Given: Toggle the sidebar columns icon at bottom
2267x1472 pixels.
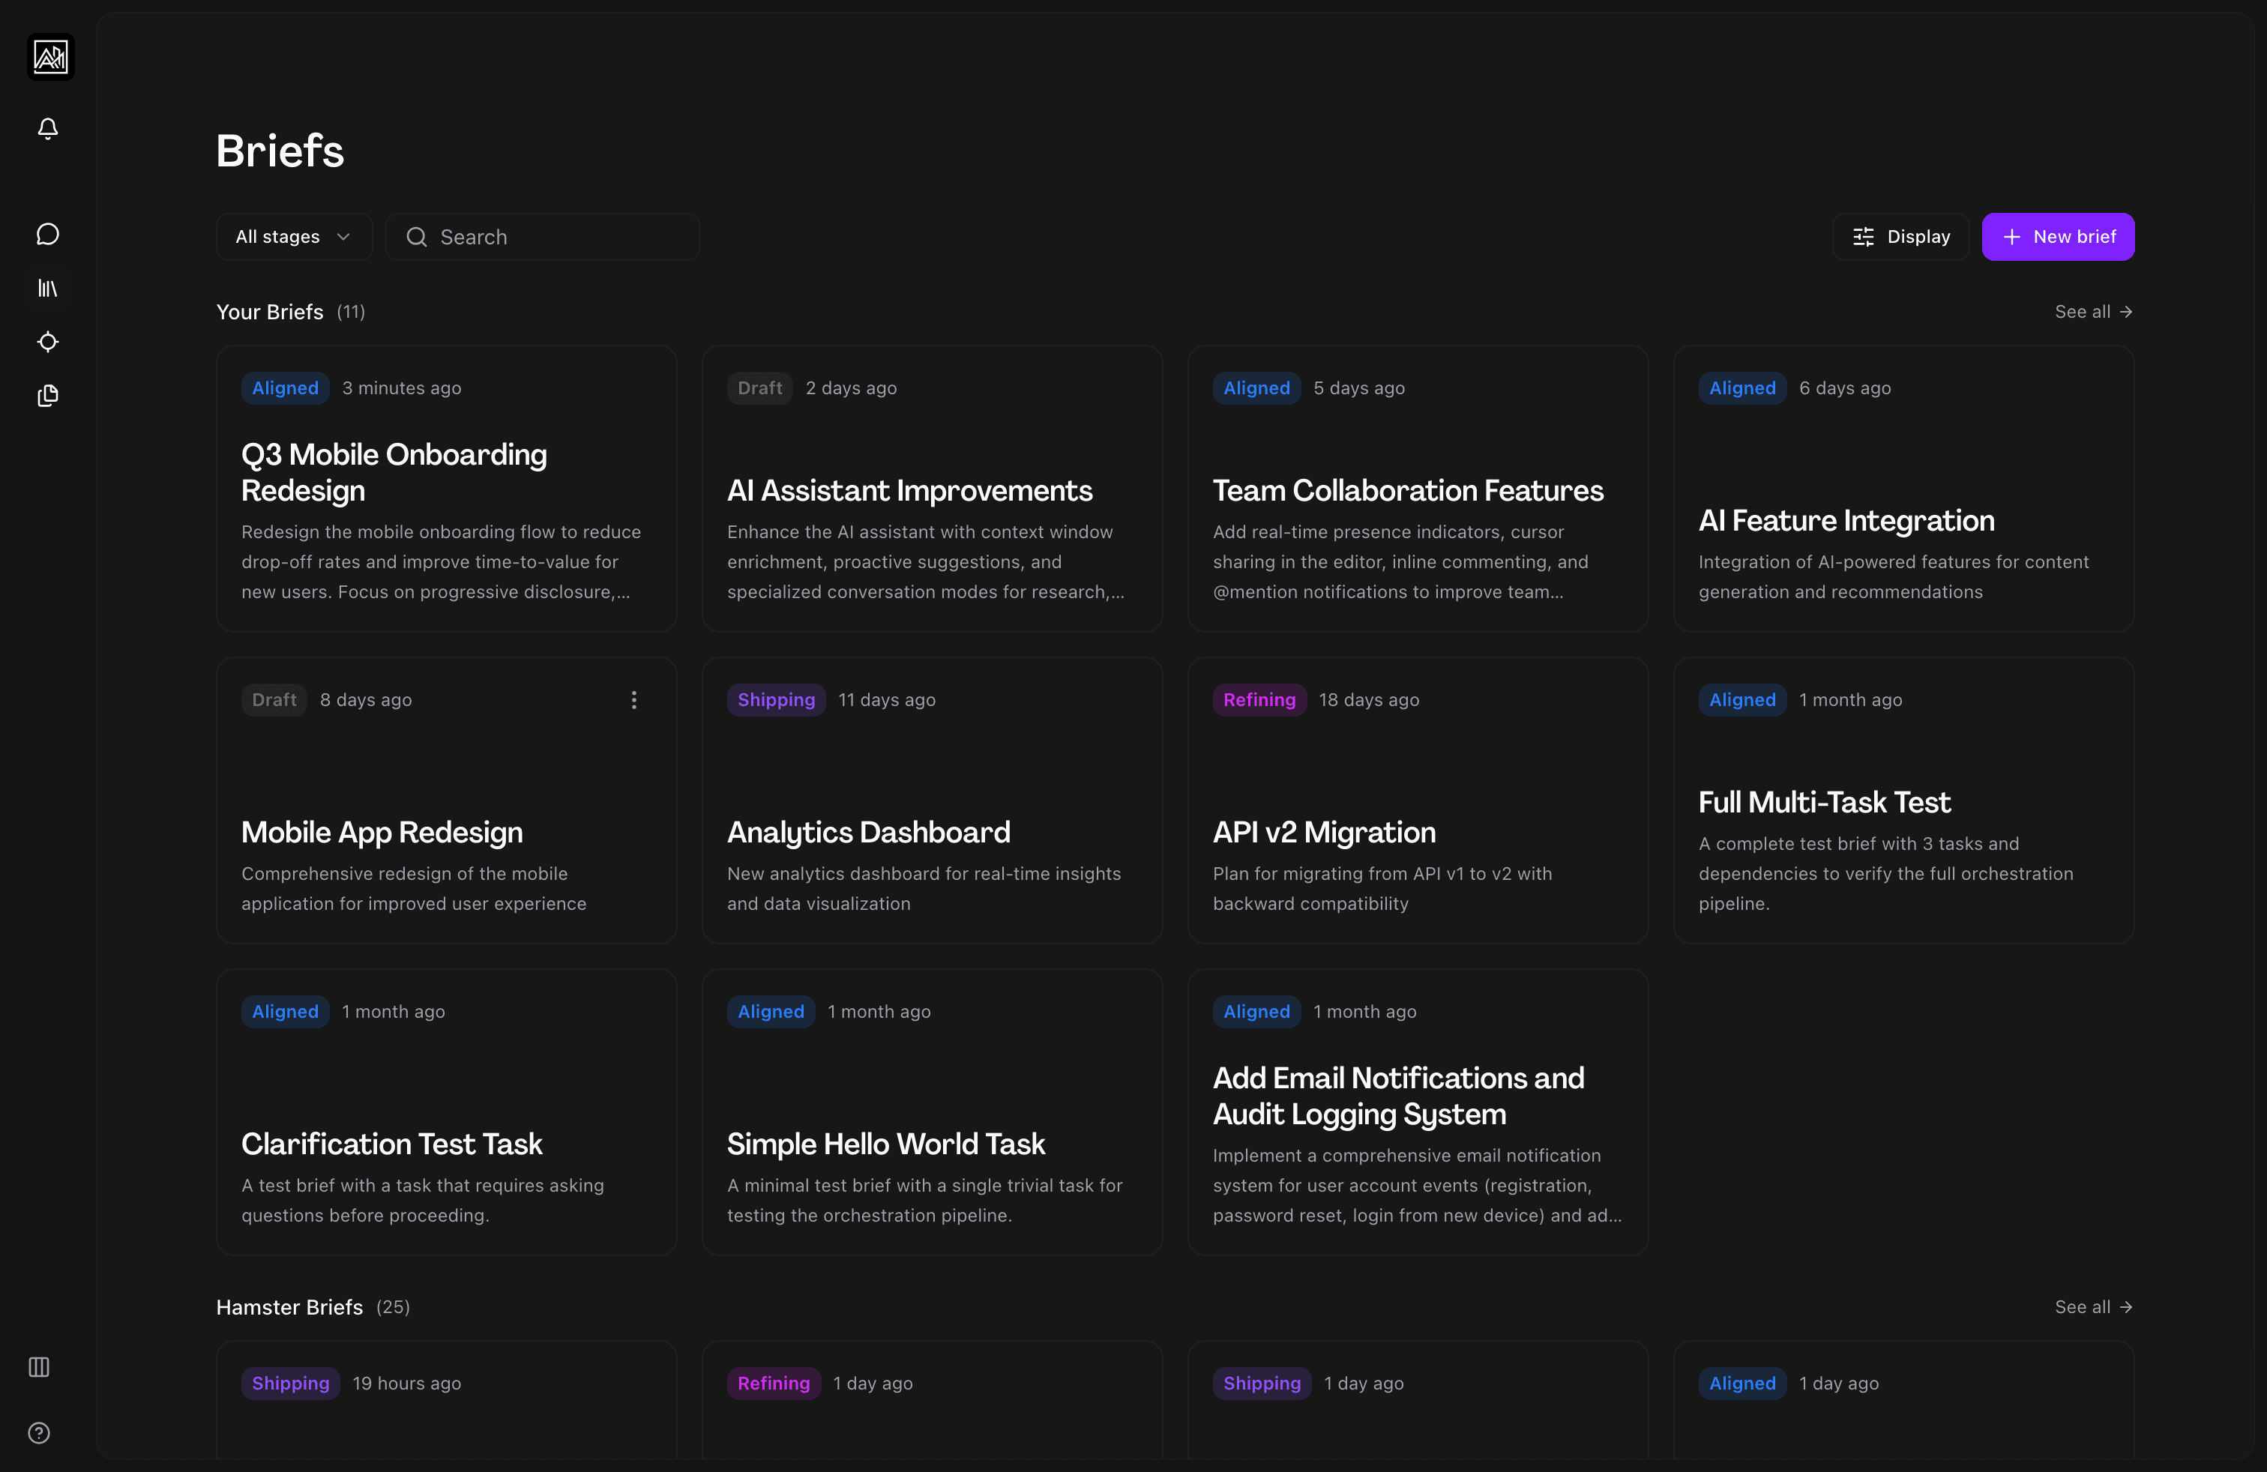Looking at the screenshot, I should (x=39, y=1367).
